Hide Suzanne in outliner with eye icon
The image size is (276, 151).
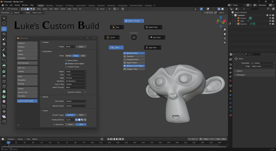[270, 24]
